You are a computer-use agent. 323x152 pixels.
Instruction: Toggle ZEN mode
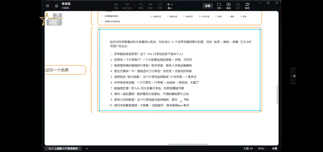[219, 6]
